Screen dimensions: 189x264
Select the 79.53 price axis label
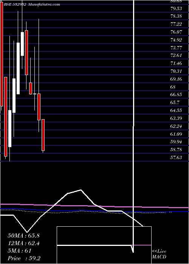click(x=177, y=9)
